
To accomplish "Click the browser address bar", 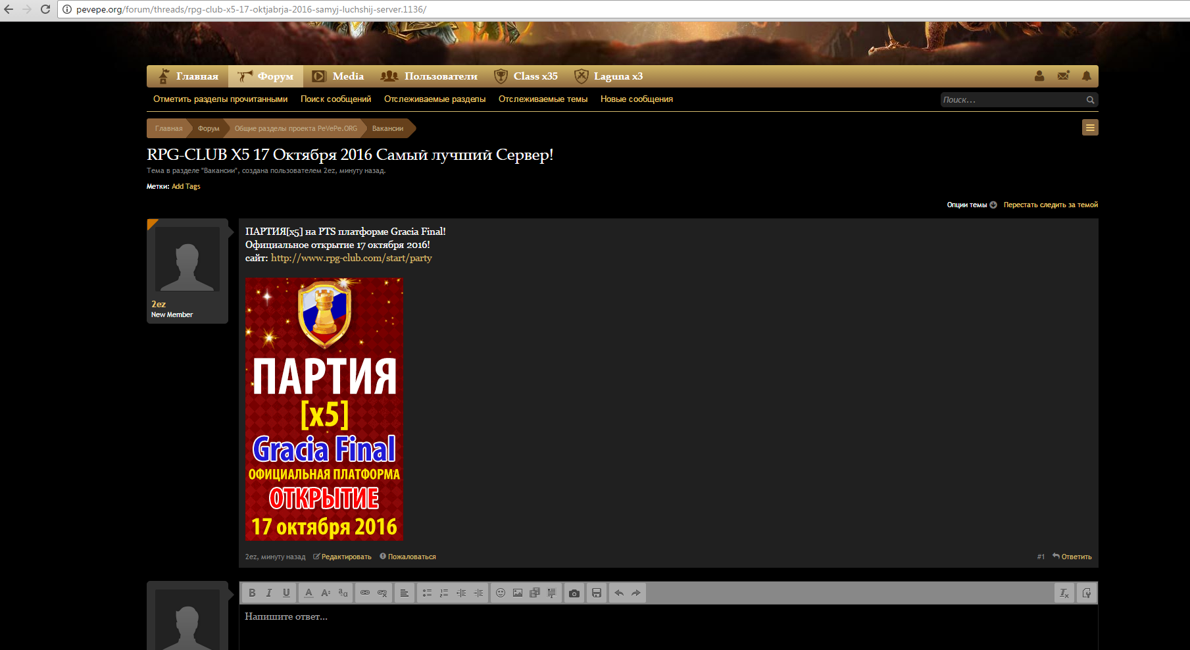I will tap(625, 9).
